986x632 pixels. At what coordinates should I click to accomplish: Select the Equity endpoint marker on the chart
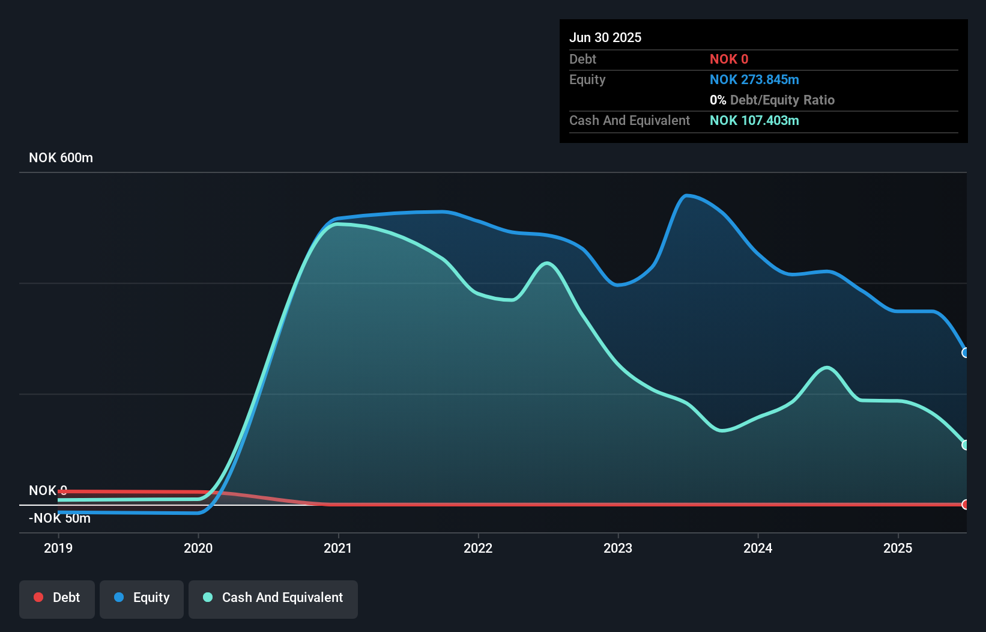(966, 353)
